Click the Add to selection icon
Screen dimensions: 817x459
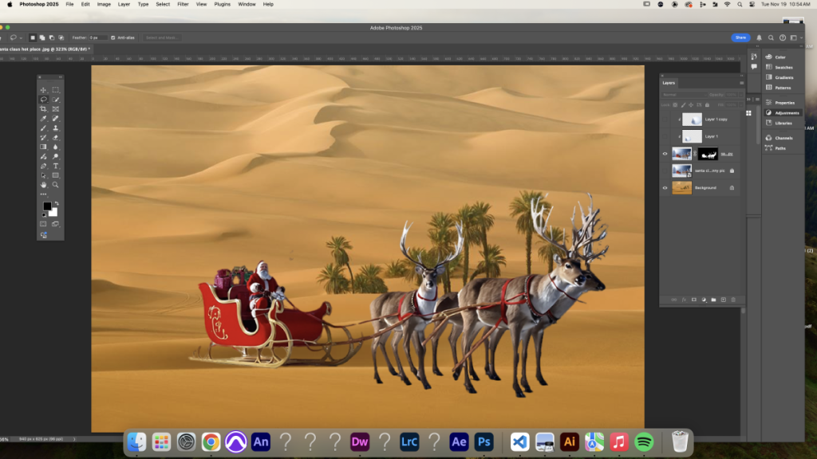[x=42, y=37]
